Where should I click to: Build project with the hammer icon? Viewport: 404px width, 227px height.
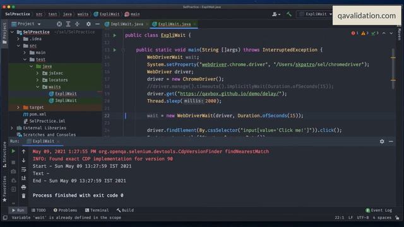(x=289, y=14)
